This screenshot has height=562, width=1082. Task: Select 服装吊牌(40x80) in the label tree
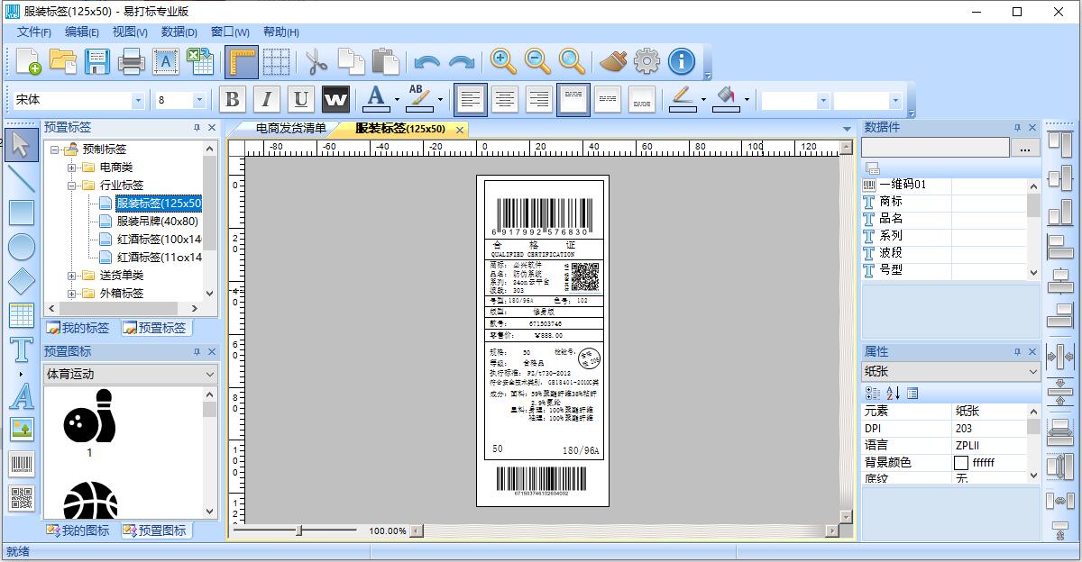point(157,222)
